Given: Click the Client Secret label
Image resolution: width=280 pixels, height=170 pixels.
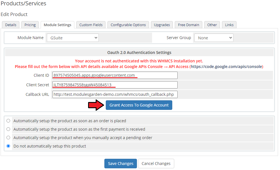Looking at the screenshot, I should tap(38, 85).
